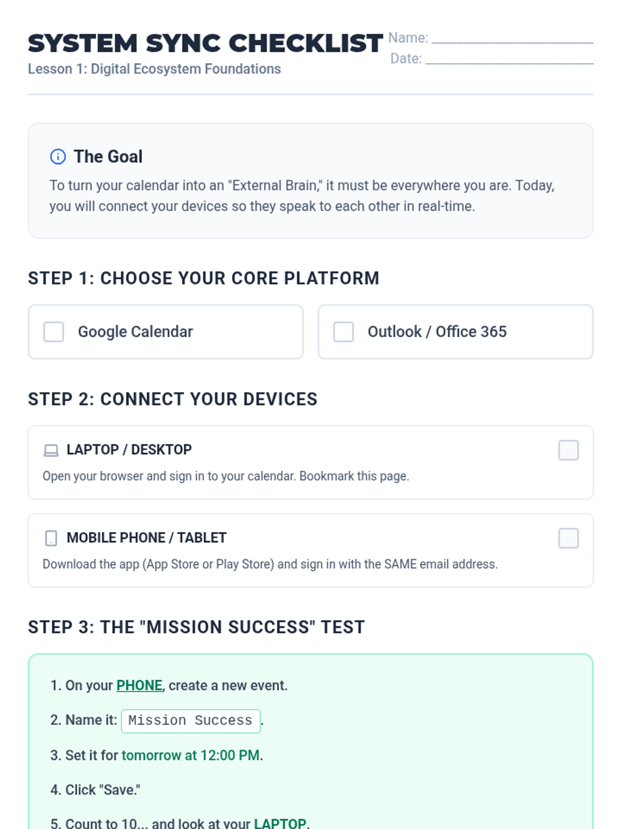The width and height of the screenshot is (621, 829).
Task: Click the laptop icon next to Laptop / Desktop
Action: tap(51, 450)
